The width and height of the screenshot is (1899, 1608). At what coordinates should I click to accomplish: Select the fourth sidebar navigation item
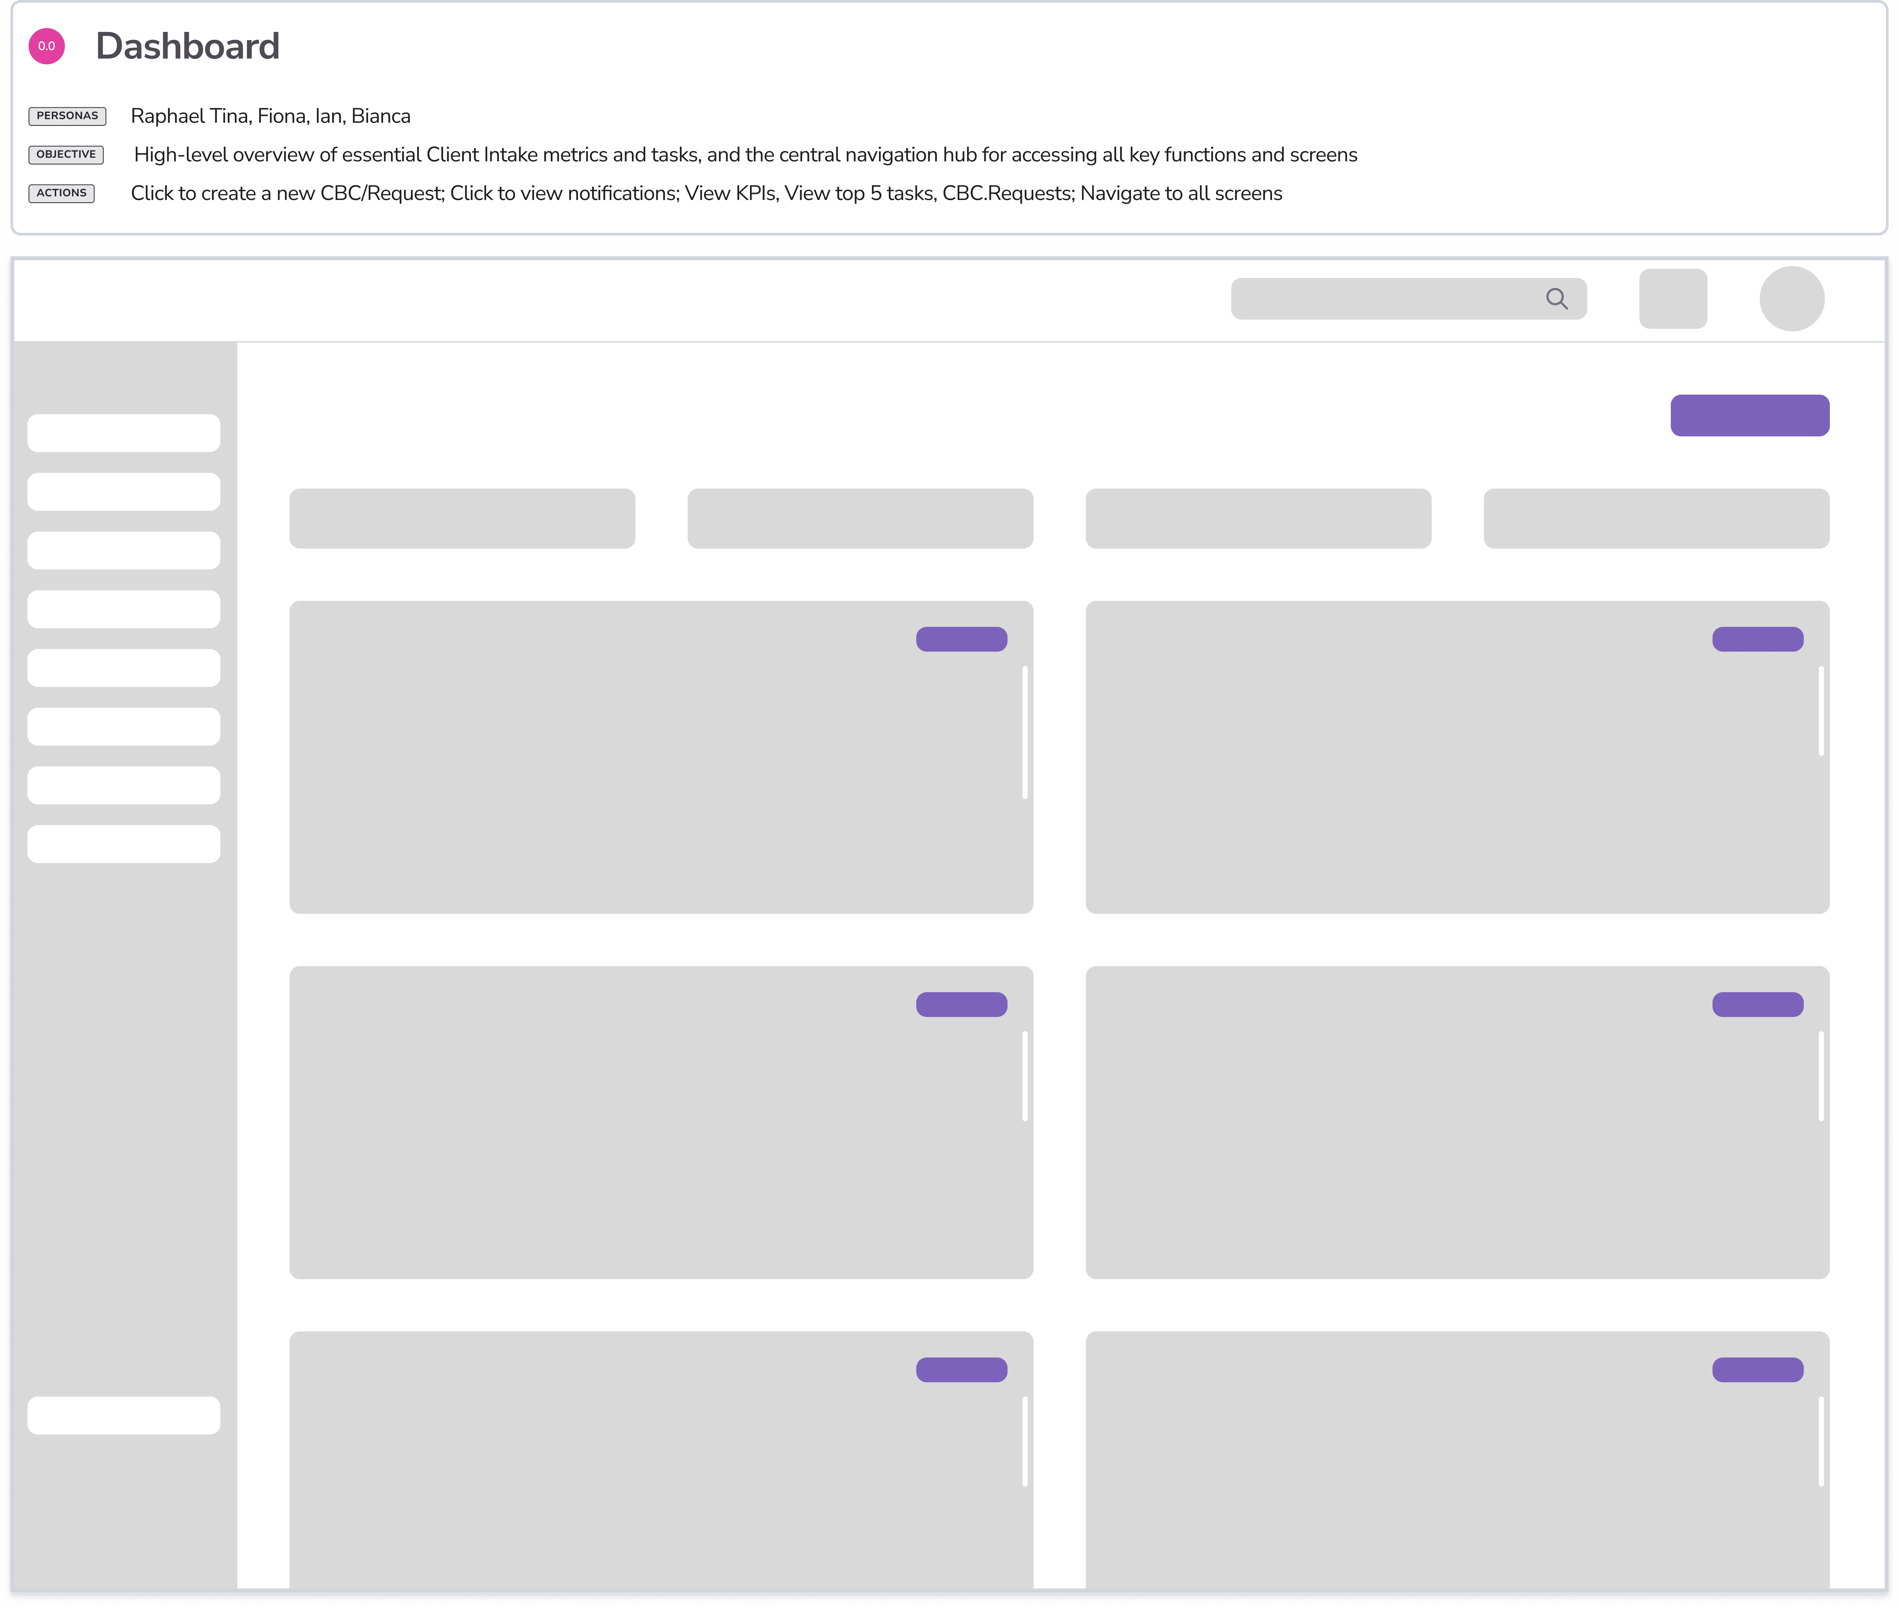[124, 609]
